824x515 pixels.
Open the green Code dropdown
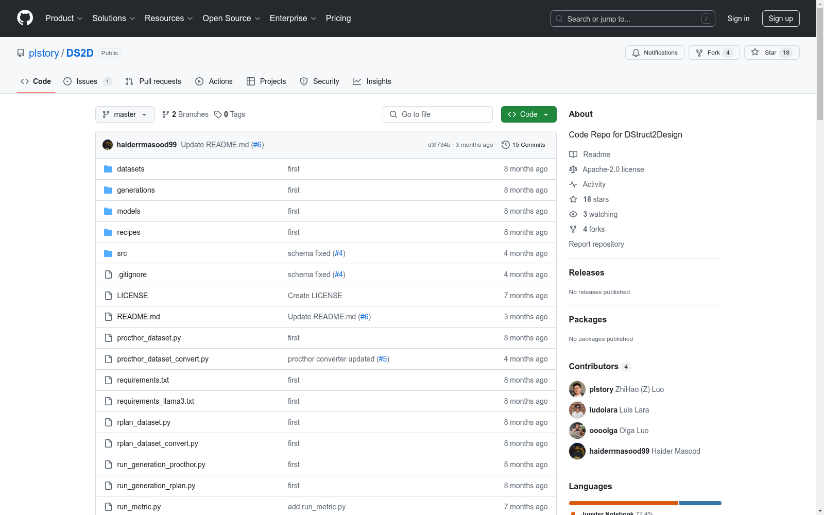tap(529, 114)
